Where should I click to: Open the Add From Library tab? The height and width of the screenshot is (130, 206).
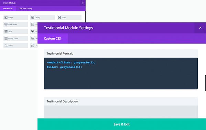25,9
